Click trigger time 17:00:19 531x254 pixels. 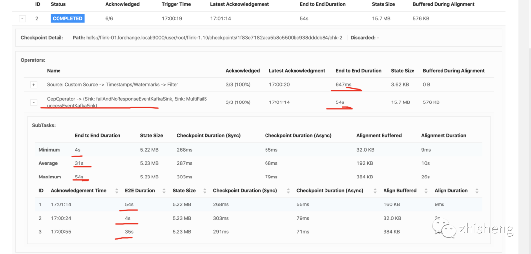pos(172,19)
